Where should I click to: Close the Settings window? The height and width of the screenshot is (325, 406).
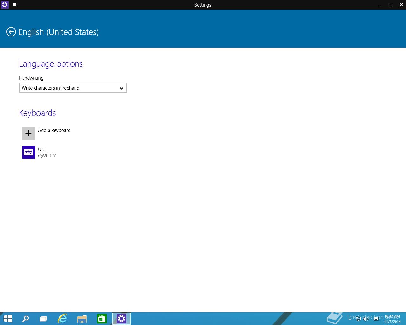[x=401, y=5]
